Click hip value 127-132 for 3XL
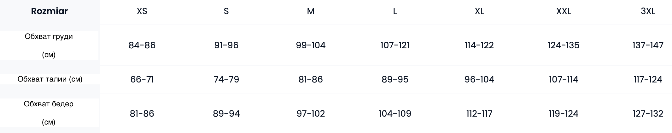The image size is (672, 133). (648, 114)
